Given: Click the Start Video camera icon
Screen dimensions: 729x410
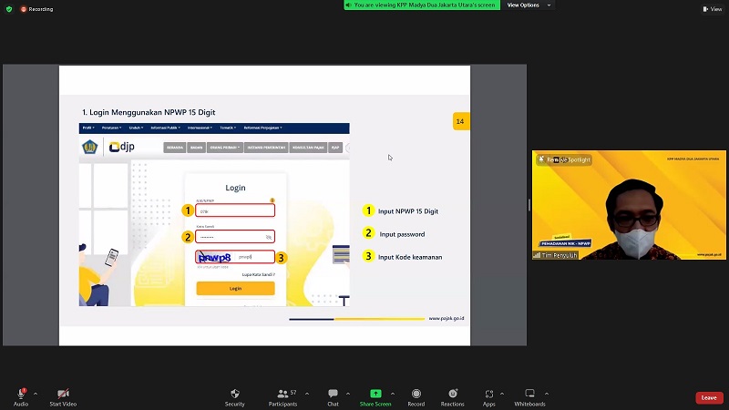Looking at the screenshot, I should pos(63,394).
